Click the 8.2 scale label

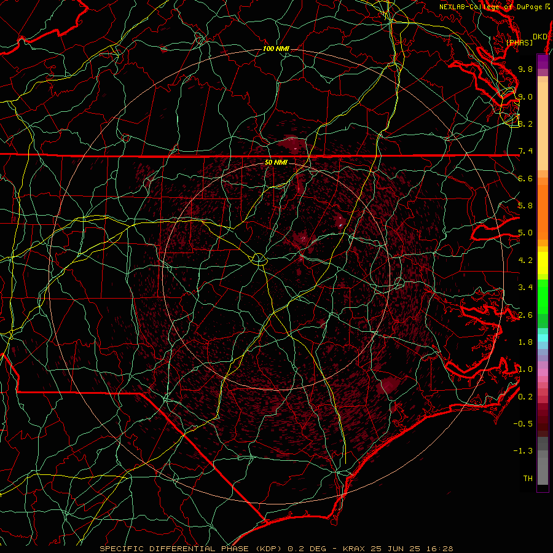(525, 124)
